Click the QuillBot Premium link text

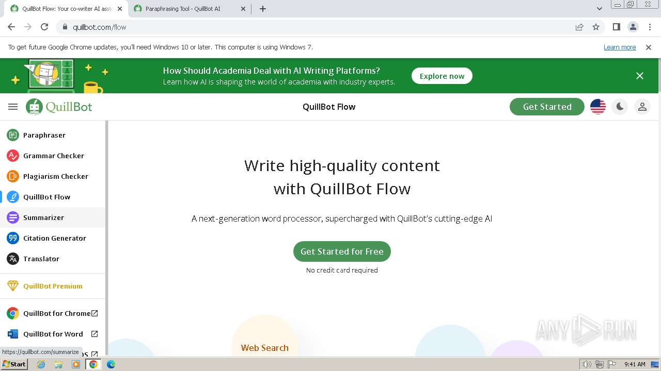(x=53, y=286)
